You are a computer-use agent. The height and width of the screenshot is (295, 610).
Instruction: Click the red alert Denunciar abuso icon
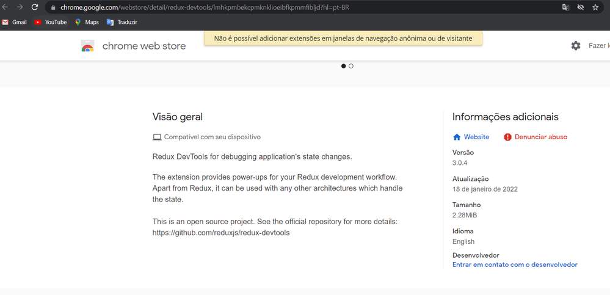pos(507,137)
